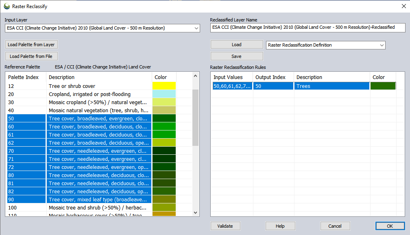Confirm with the OK button
Viewport: 410px width, 235px height.
[x=390, y=226]
